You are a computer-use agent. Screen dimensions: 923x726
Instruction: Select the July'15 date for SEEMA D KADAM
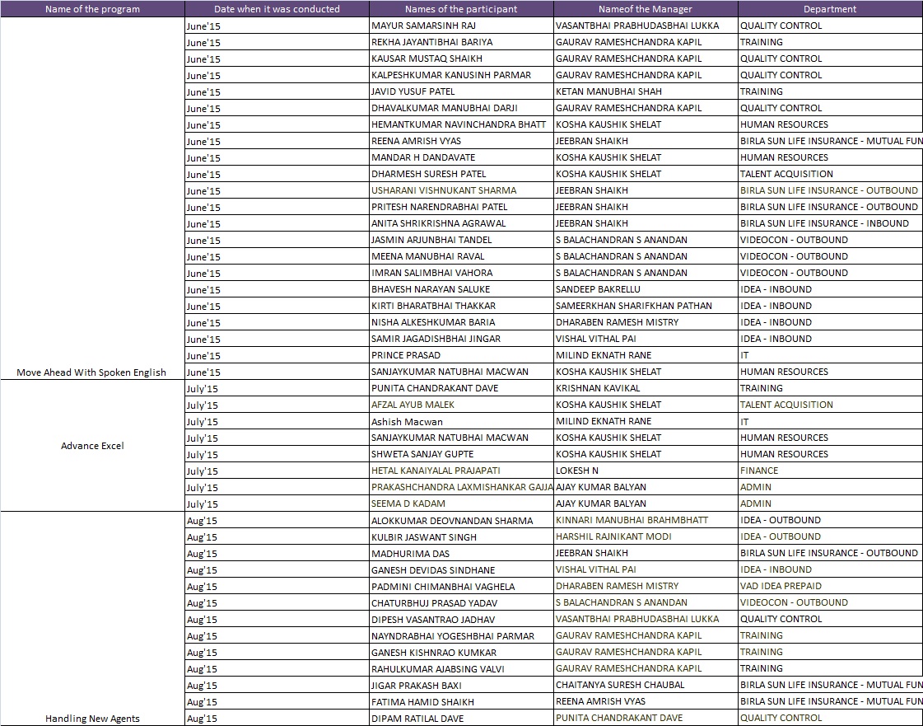click(x=277, y=504)
